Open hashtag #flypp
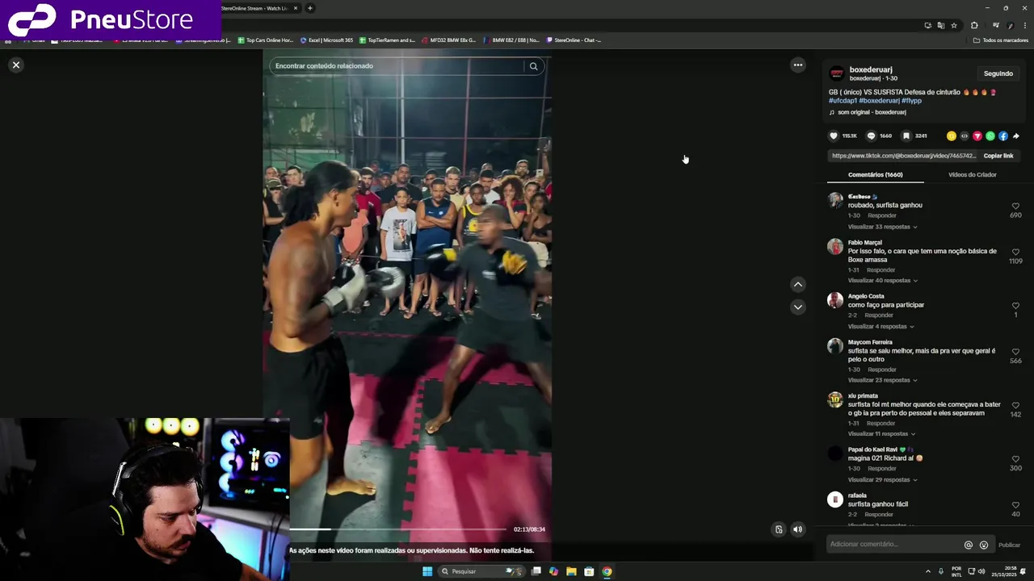 [911, 101]
